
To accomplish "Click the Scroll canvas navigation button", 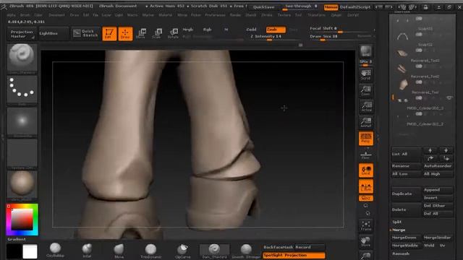I will 366,74.
